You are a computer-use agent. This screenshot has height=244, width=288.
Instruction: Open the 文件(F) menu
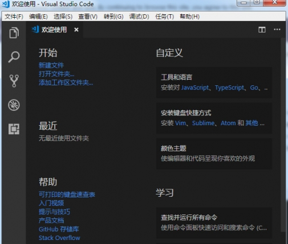click(14, 16)
